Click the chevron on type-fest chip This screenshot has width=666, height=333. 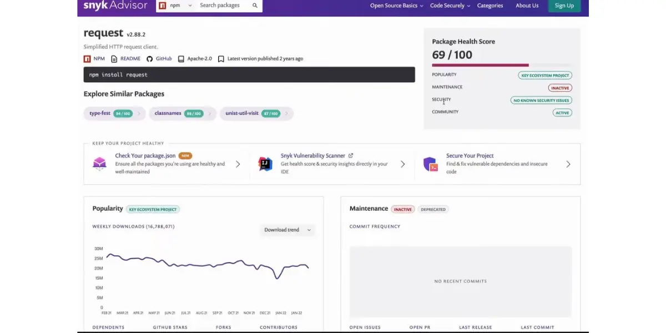tap(139, 114)
